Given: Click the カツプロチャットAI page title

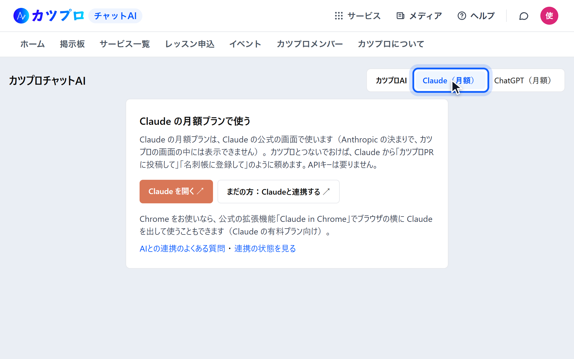Looking at the screenshot, I should [47, 81].
